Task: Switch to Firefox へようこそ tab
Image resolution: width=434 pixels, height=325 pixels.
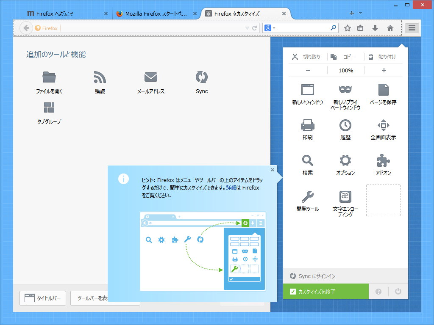Action: coord(67,14)
